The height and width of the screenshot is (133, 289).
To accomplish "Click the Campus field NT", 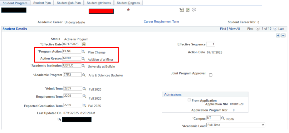I will [213, 118].
